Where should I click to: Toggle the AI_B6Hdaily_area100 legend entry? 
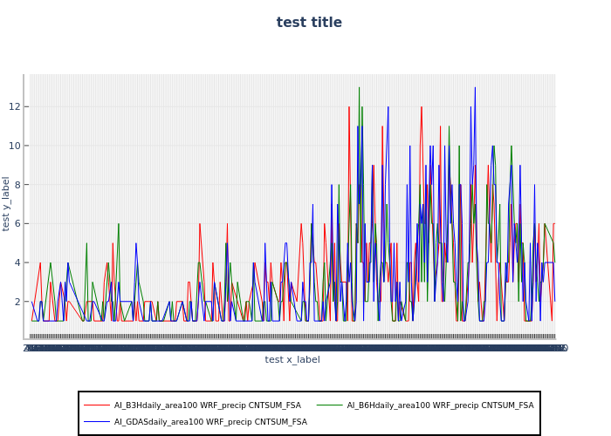click(x=440, y=405)
